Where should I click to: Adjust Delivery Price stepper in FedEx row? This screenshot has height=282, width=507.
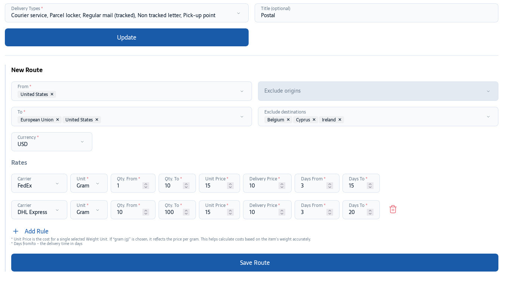tap(282, 186)
